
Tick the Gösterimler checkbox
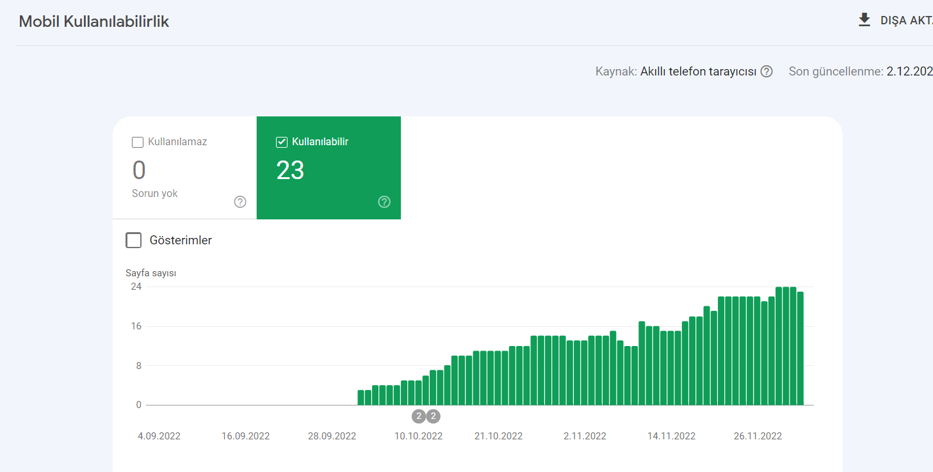[134, 240]
